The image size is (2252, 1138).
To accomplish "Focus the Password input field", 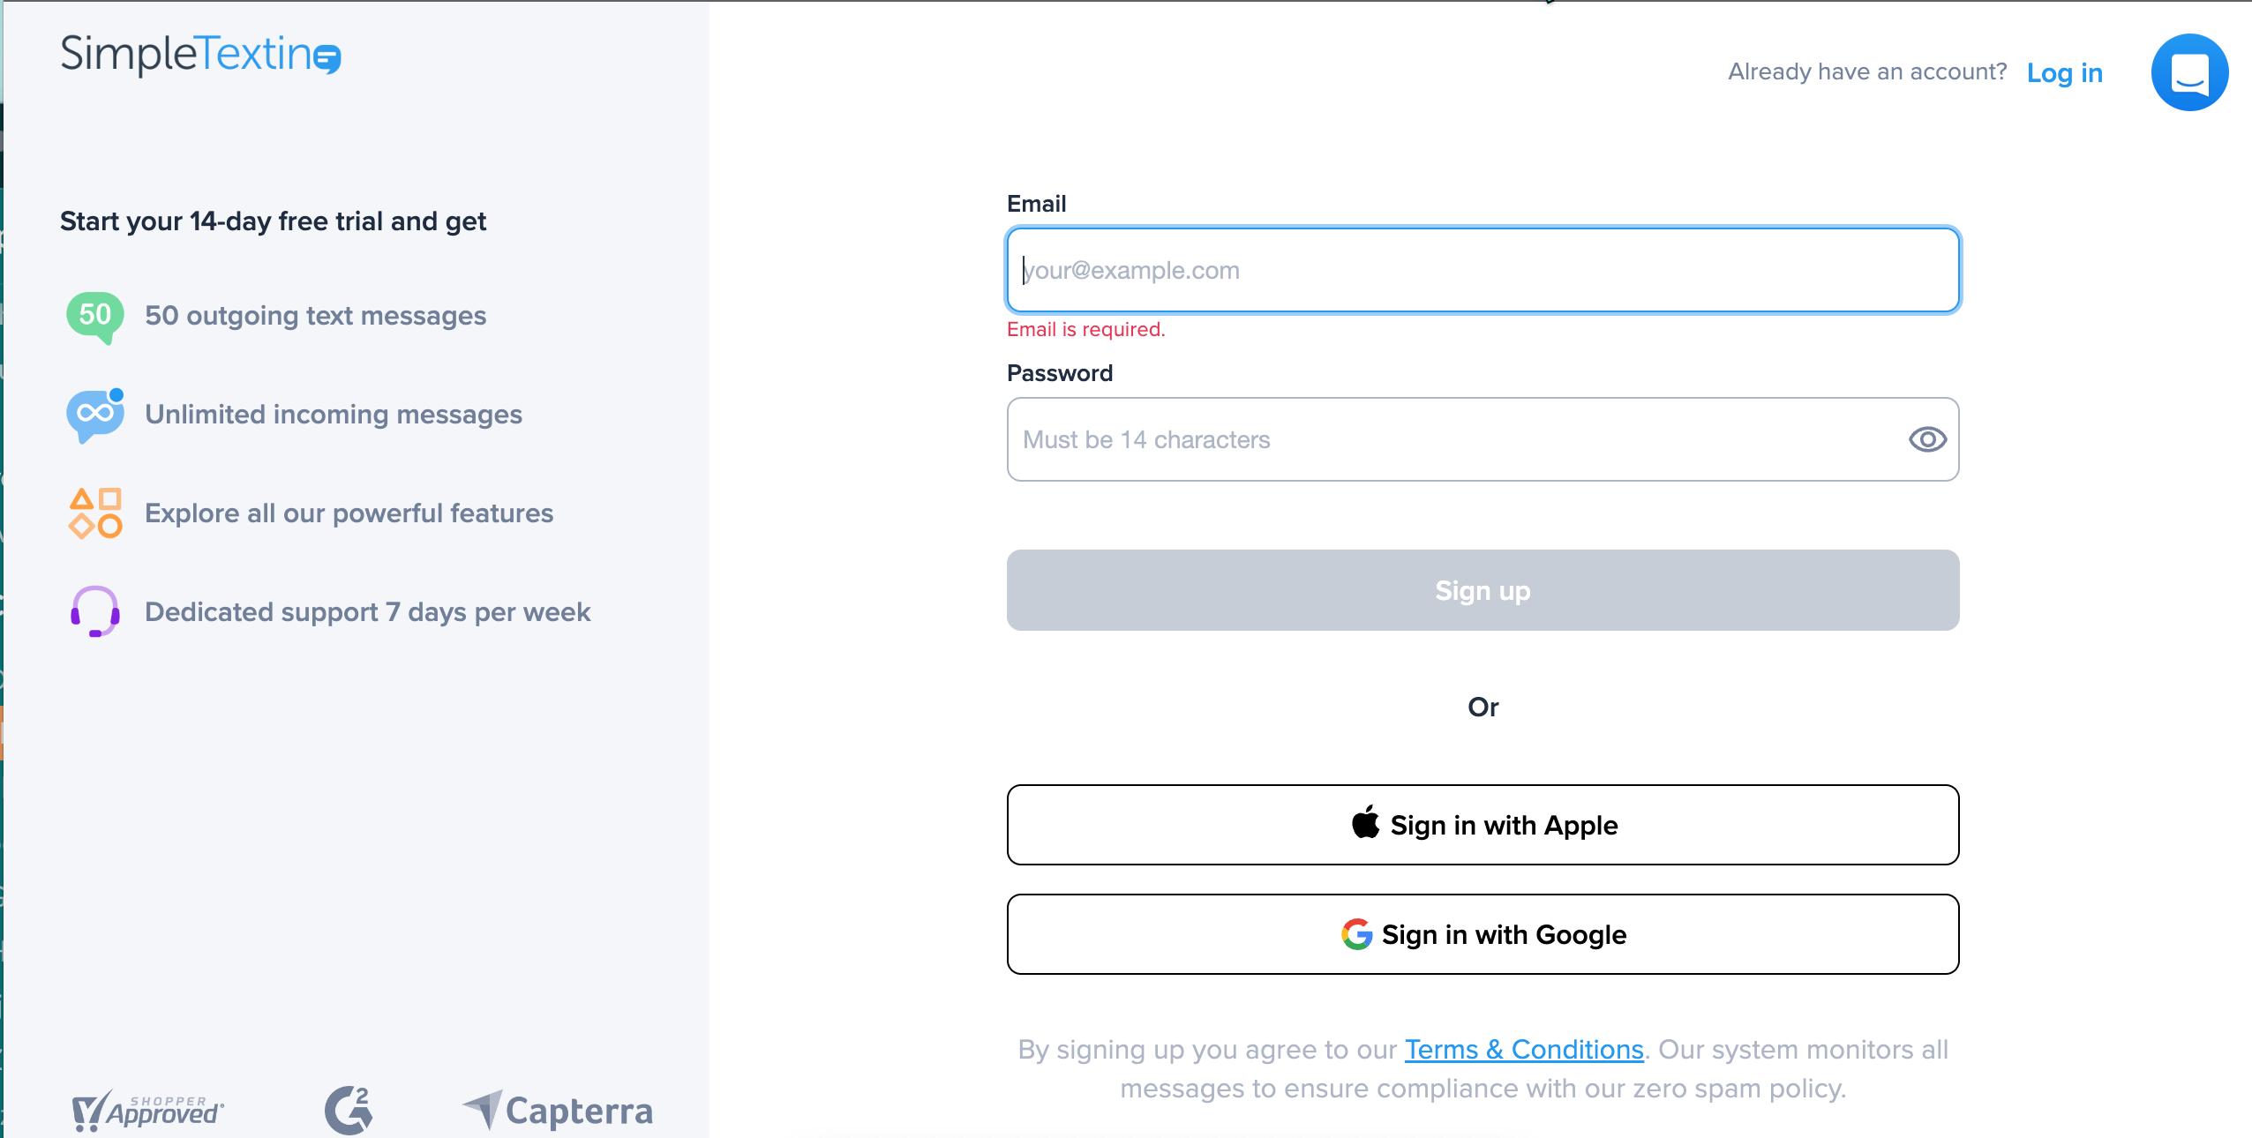I will tap(1483, 439).
